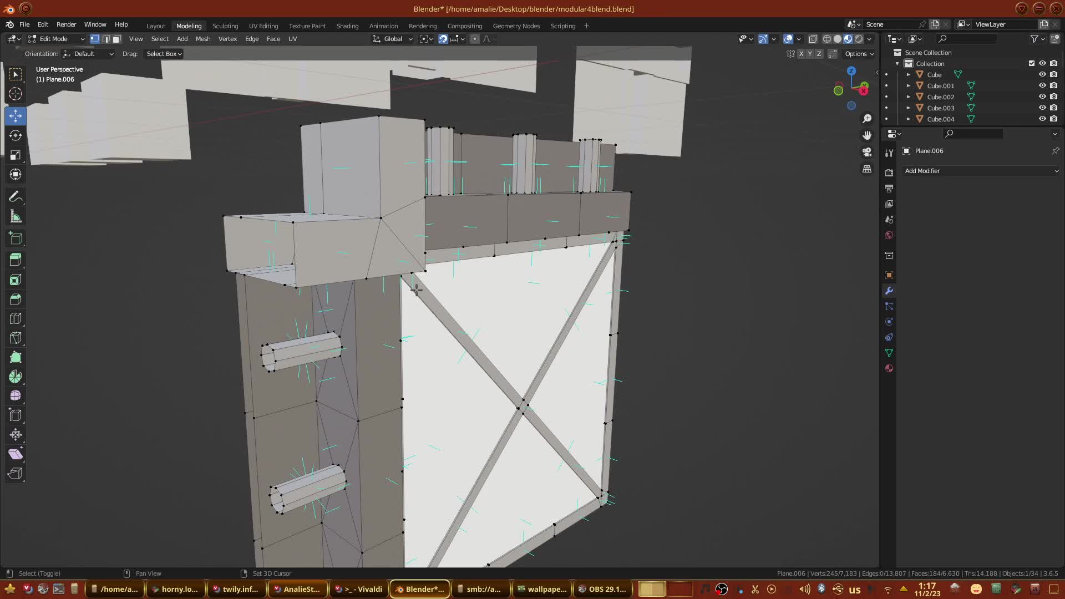
Task: Uncheck the Collection exclude checkbox
Action: (1032, 63)
